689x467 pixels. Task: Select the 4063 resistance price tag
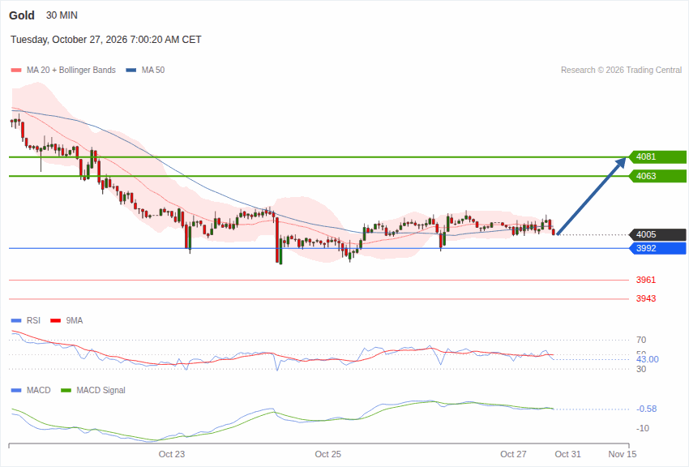tap(658, 176)
